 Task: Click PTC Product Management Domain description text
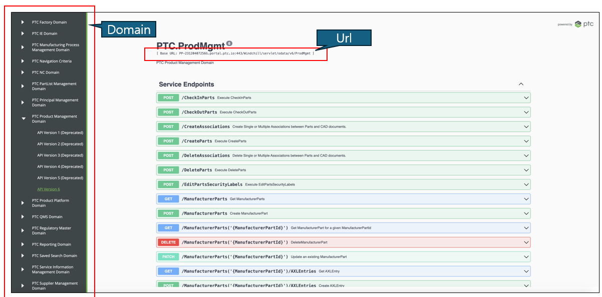(185, 62)
